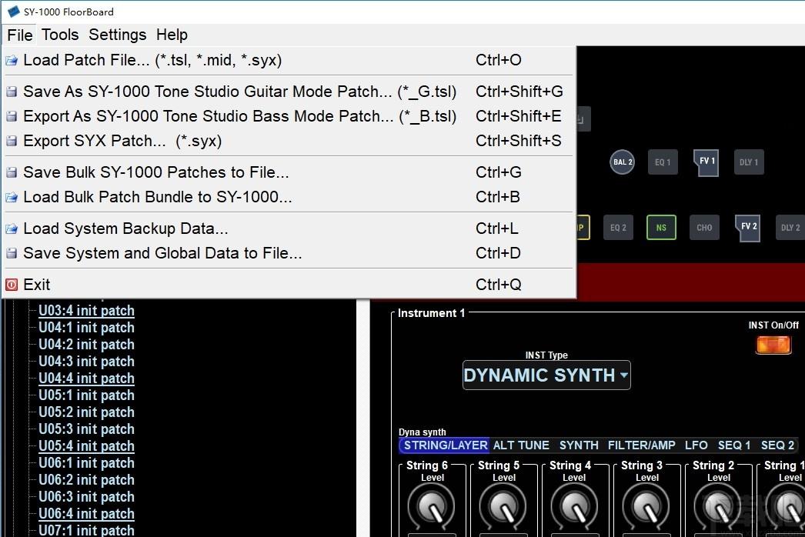This screenshot has height=537, width=805.
Task: Click the String 4 Level knob
Action: (574, 507)
